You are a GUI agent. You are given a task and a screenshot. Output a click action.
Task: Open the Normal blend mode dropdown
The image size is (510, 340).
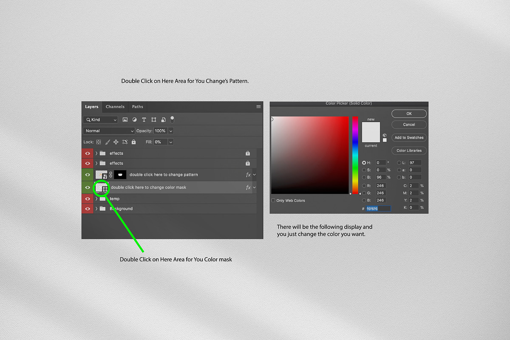(109, 131)
